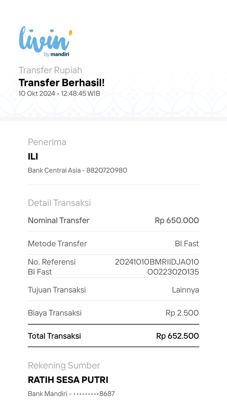The image size is (227, 413).
Task: Click the Bank Central Asia account number
Action: tap(77, 170)
